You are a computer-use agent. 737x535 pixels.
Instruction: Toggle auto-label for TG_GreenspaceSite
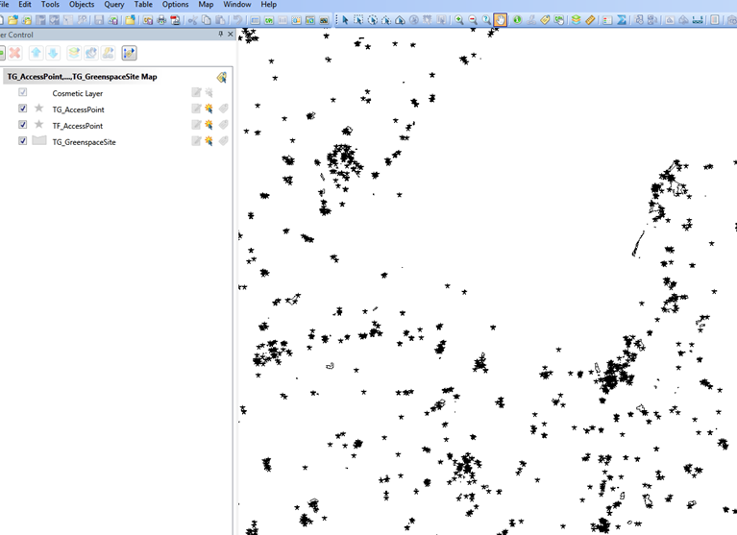[223, 141]
